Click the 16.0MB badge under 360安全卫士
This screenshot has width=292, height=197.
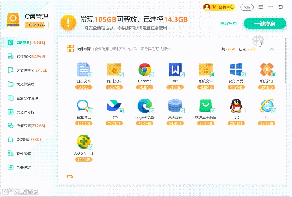84,160
